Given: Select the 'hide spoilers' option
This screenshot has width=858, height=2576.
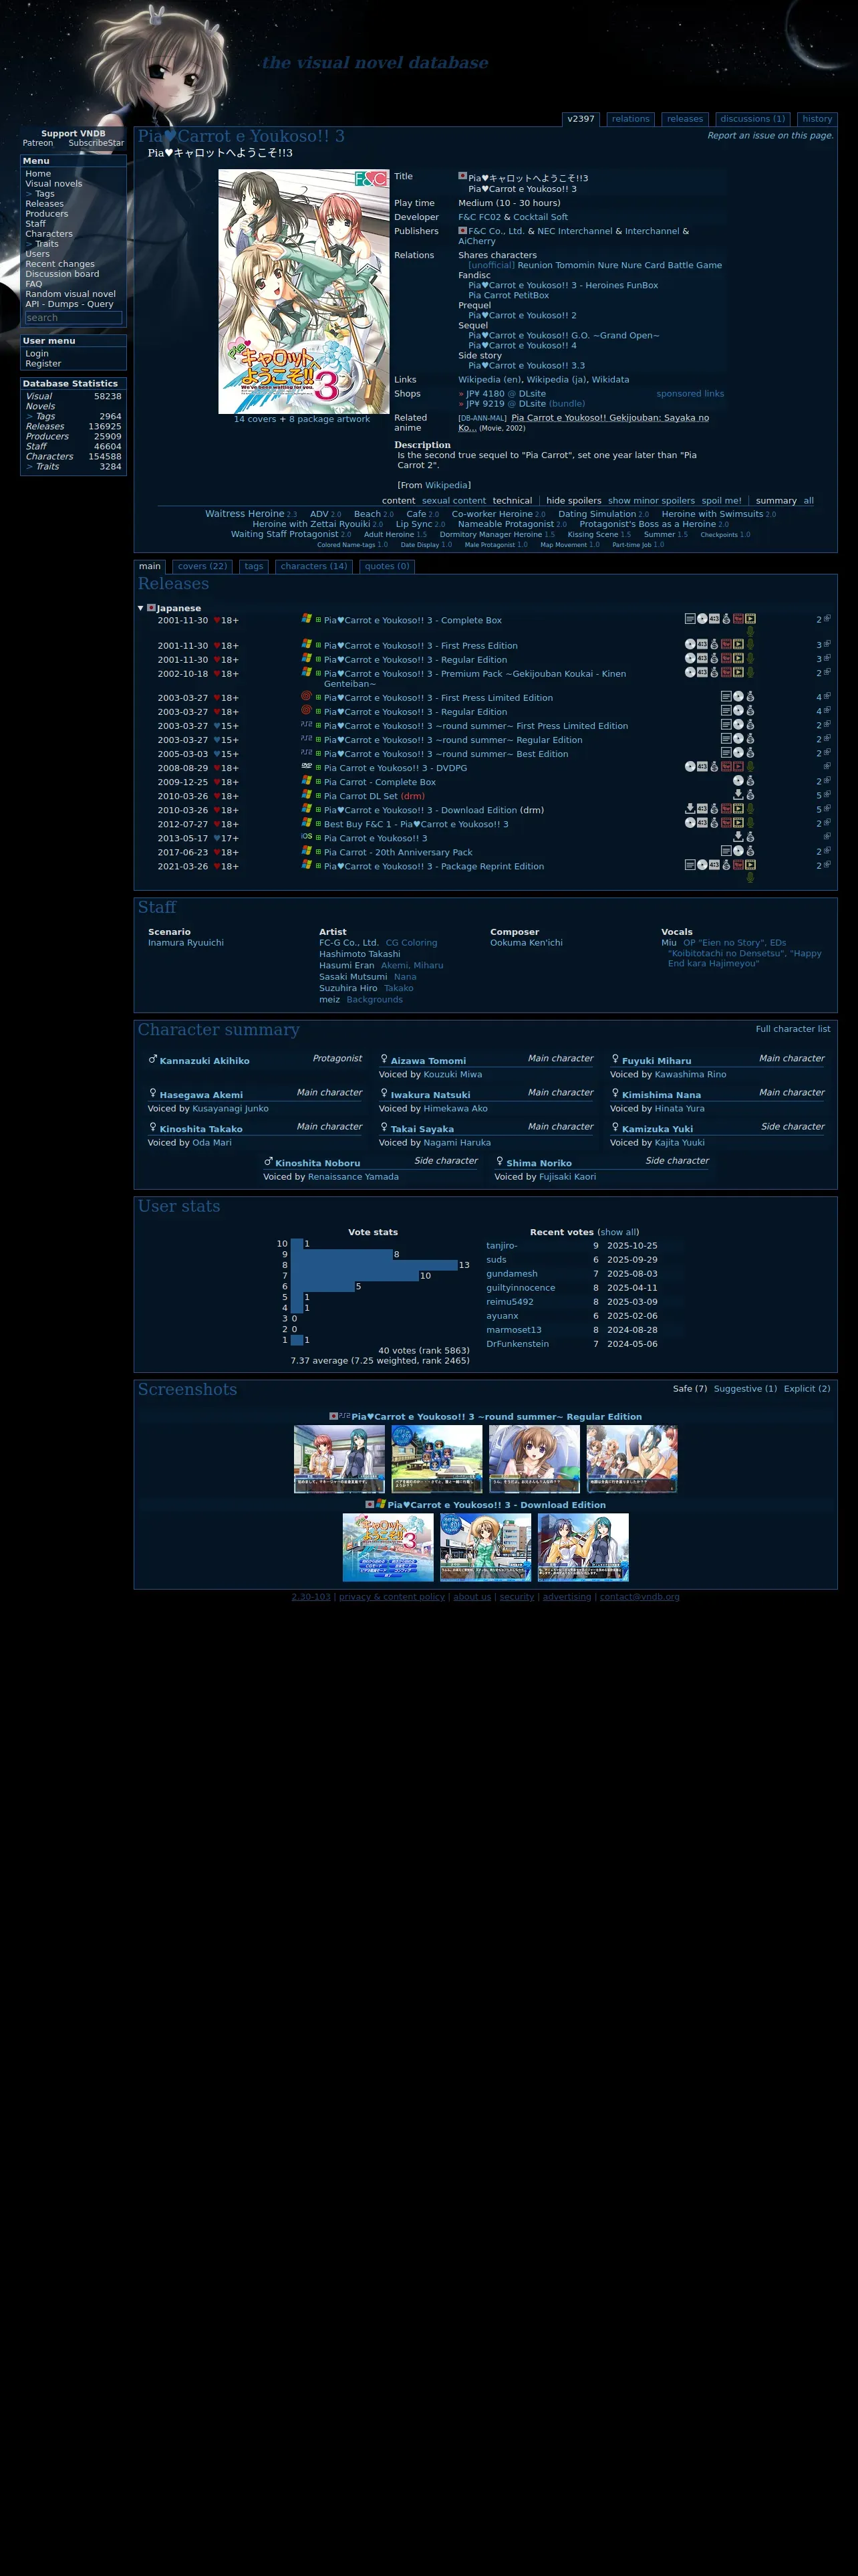Looking at the screenshot, I should 573,501.
